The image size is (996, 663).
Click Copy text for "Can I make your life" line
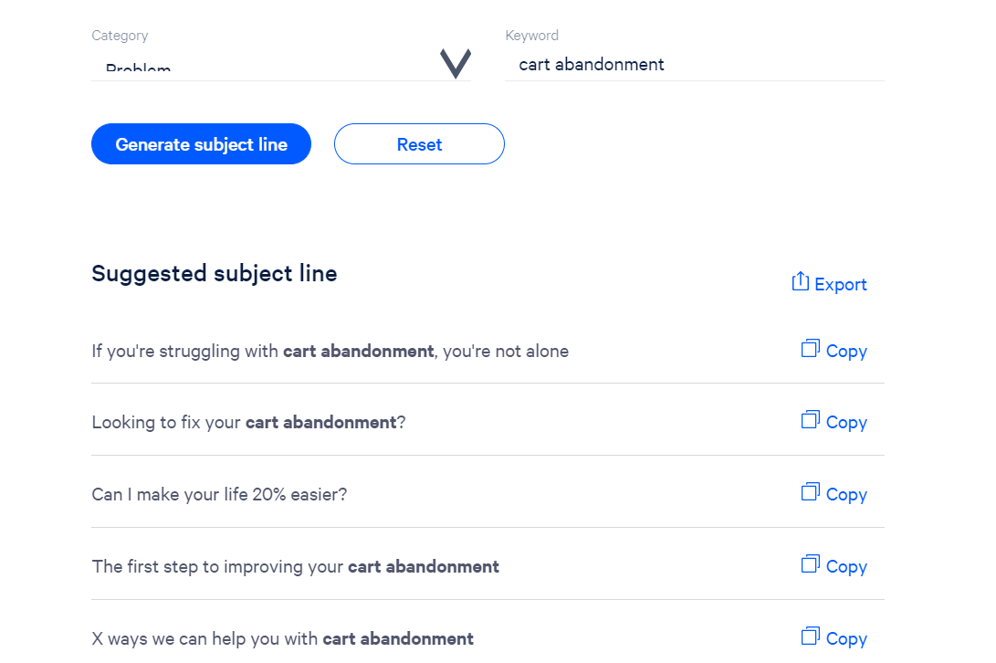click(846, 495)
